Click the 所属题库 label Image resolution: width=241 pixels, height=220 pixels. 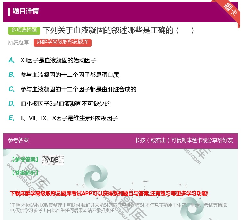click(20, 42)
